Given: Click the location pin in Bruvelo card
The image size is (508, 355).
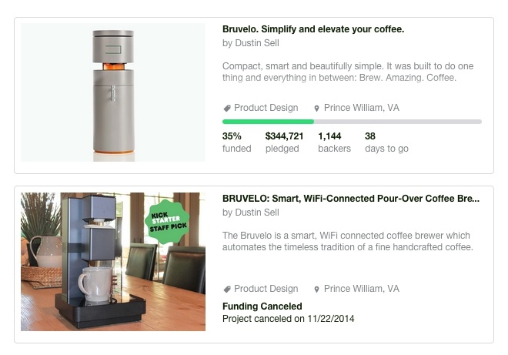Looking at the screenshot, I should coord(316,109).
